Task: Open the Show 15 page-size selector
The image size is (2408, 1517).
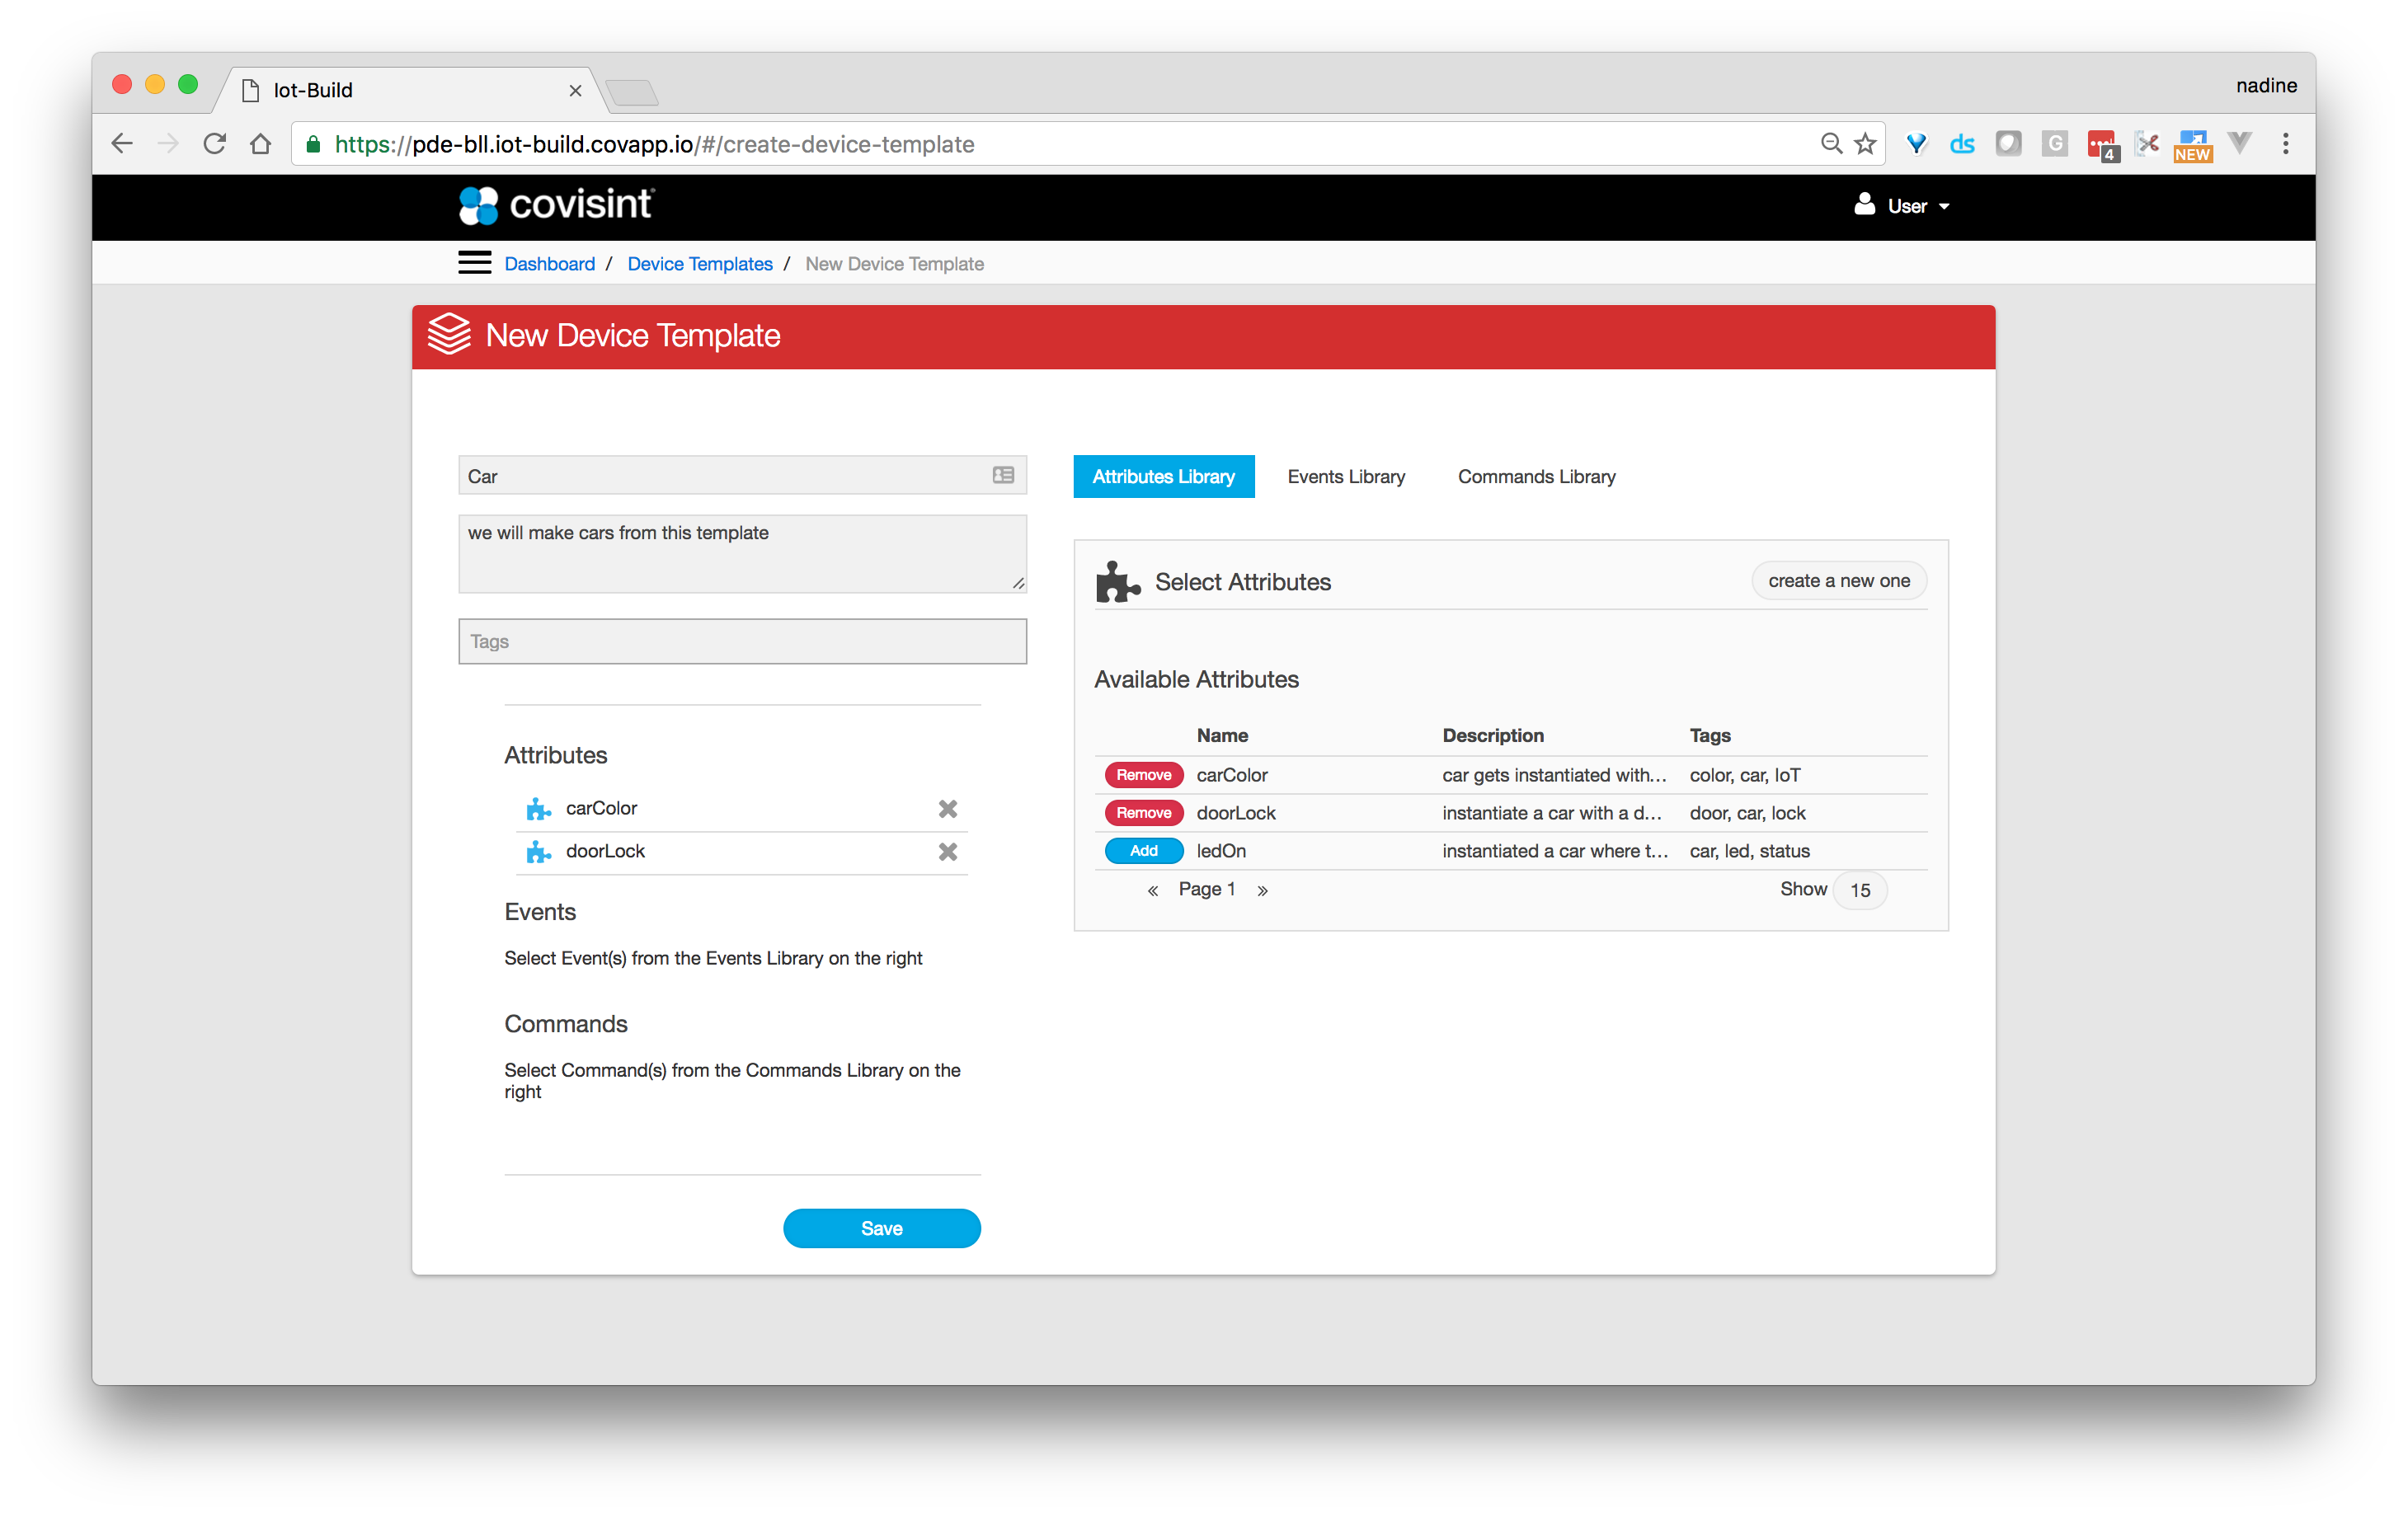Action: pos(1859,890)
